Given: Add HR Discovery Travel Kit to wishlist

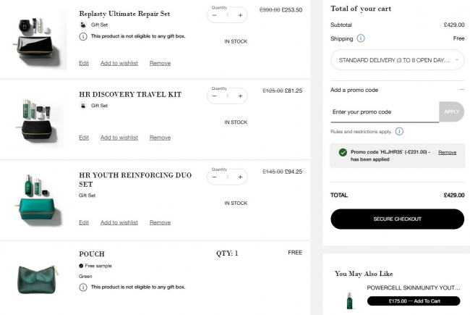Looking at the screenshot, I should point(119,138).
